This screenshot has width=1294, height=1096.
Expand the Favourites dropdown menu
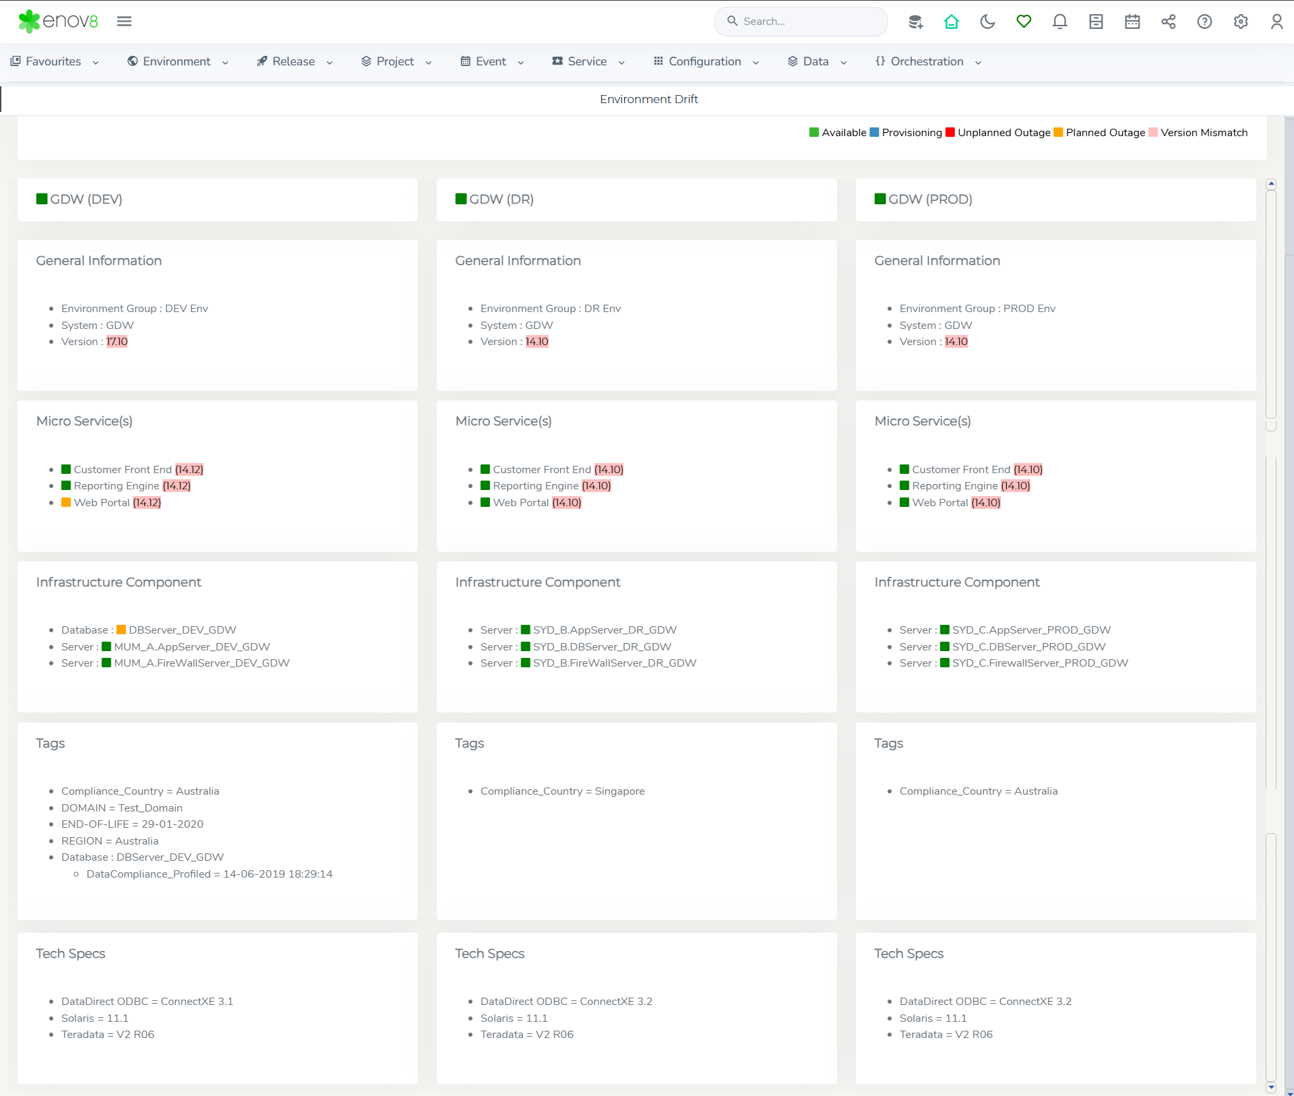coord(55,61)
